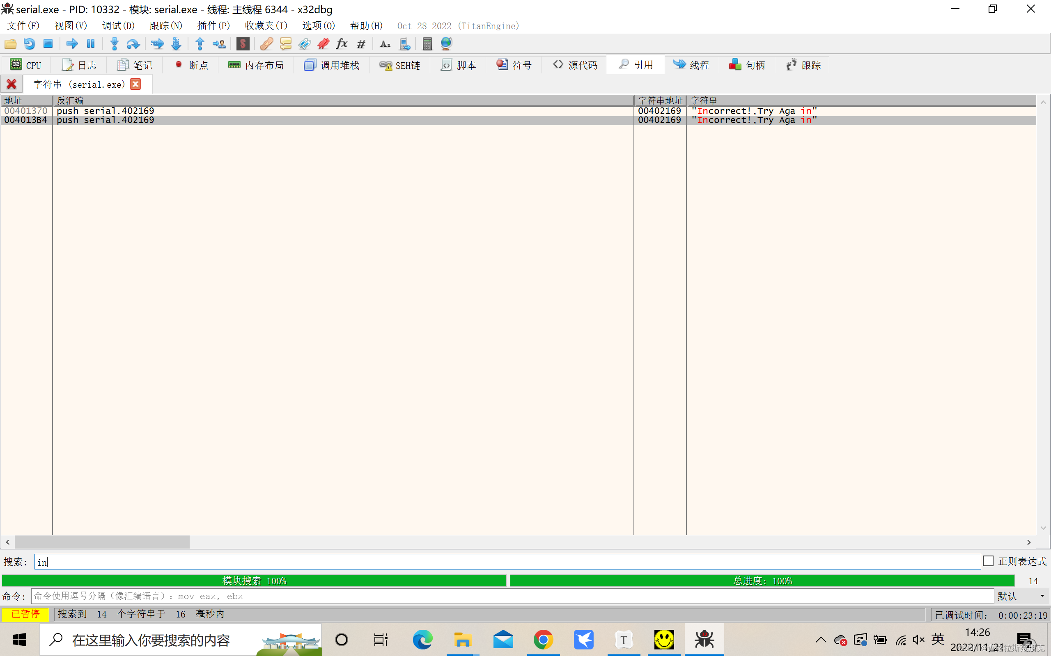This screenshot has width=1051, height=656.
Task: Open the Handles (句柄) panel
Action: pos(748,64)
